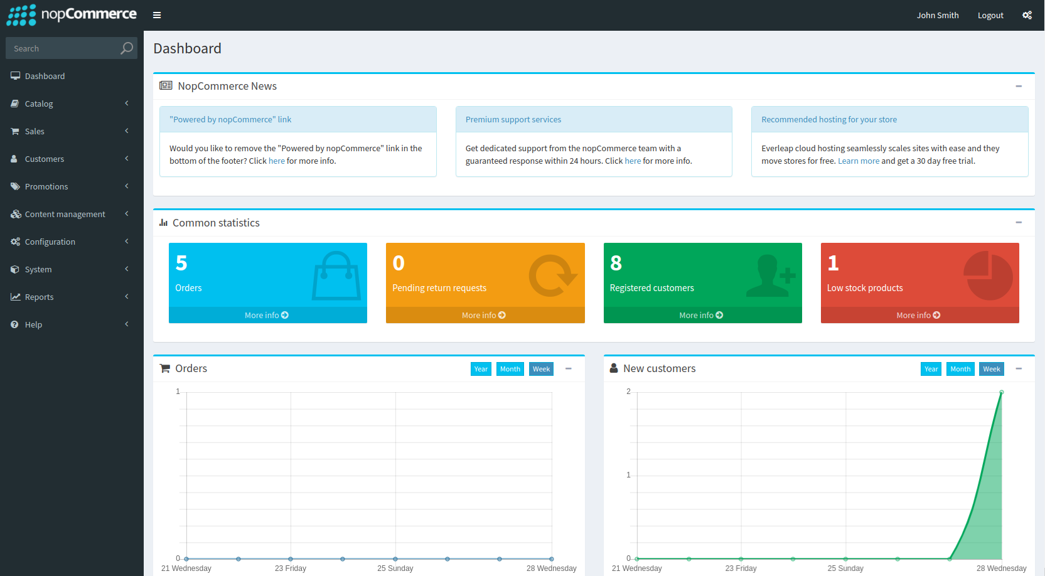Expand the Catalog sidebar menu
The height and width of the screenshot is (576, 1045).
[70, 104]
